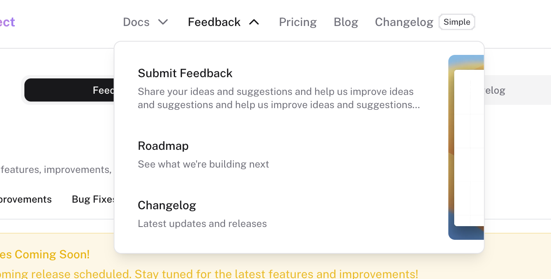Click the Docs label in navigation bar
This screenshot has height=279, width=551.
pos(136,22)
